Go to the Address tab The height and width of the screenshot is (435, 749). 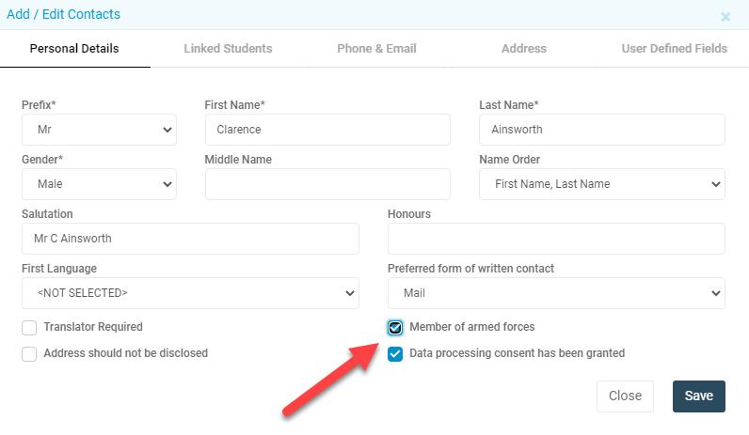(523, 49)
